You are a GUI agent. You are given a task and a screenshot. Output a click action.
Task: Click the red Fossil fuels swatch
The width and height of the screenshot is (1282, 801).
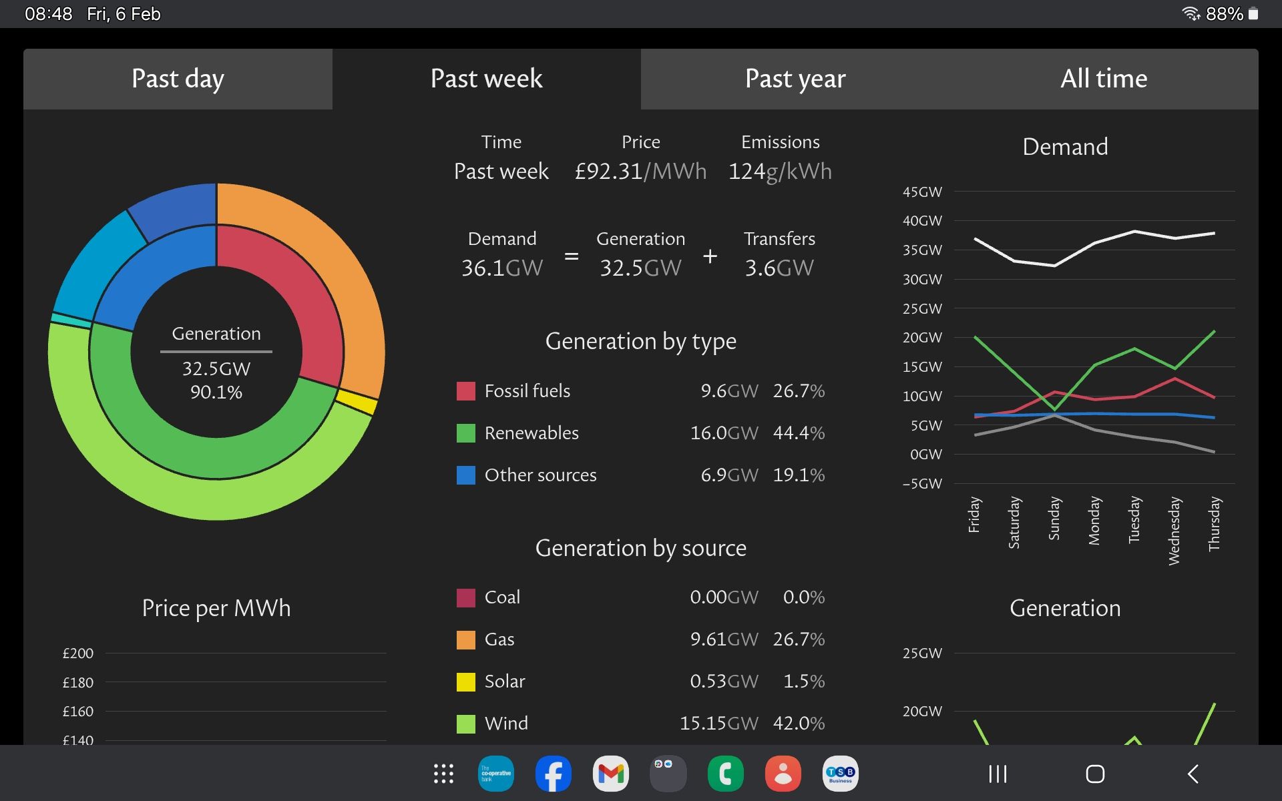465,391
